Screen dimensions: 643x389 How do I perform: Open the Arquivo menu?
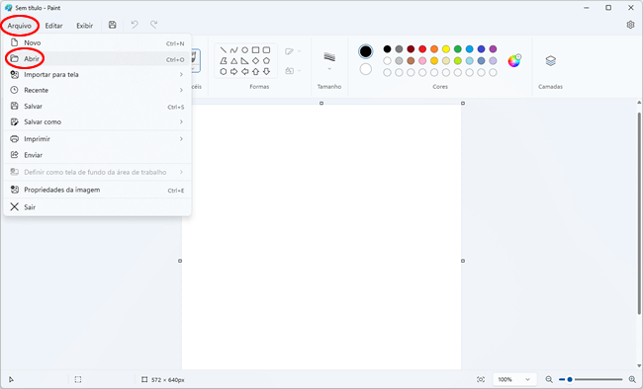(19, 26)
